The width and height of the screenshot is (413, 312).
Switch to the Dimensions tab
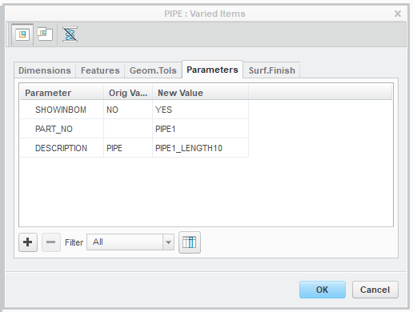pos(45,70)
